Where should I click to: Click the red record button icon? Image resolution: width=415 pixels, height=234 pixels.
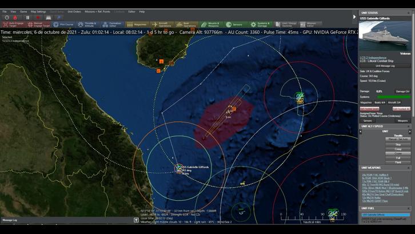click(x=38, y=18)
